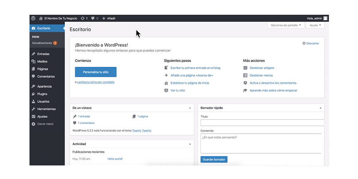
Task: Click the Medios media icon in sidebar
Action: (33, 61)
